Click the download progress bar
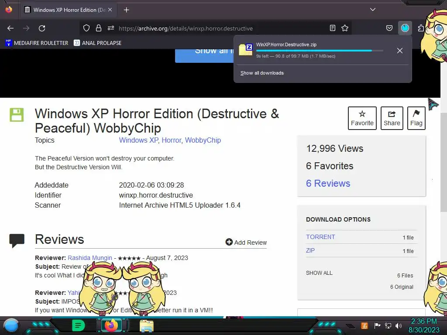This screenshot has height=335, width=447. 320,51
